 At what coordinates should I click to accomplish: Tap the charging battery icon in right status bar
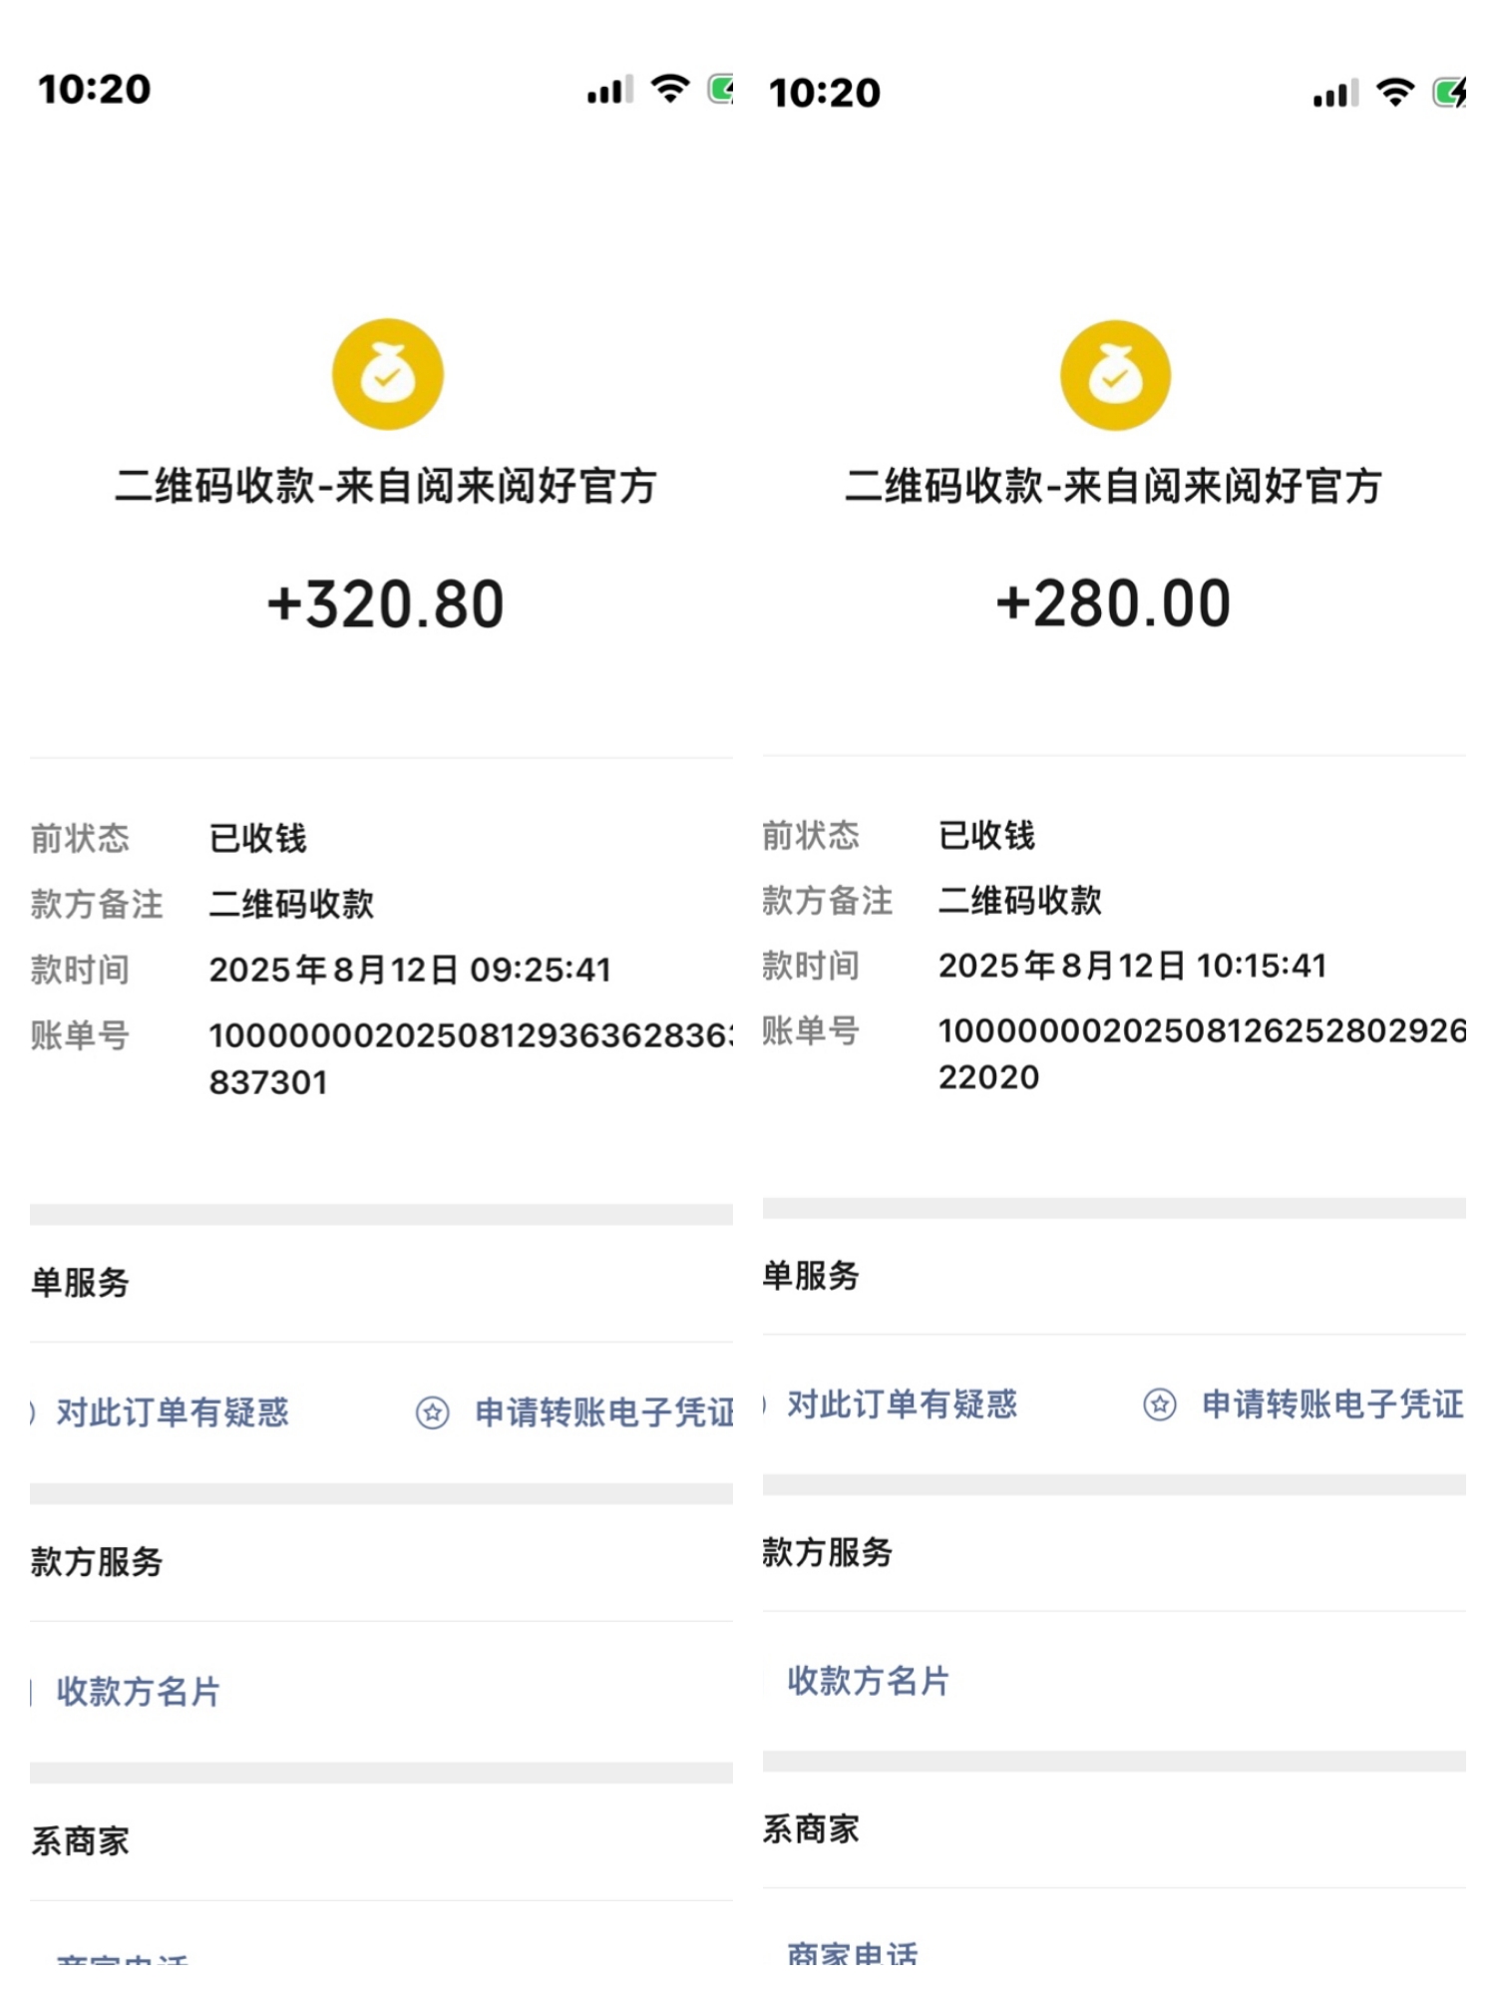click(x=1449, y=93)
